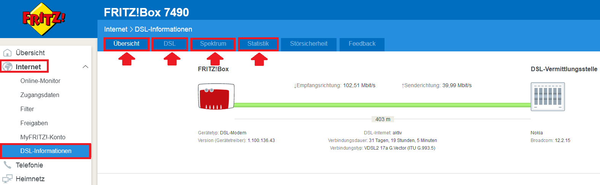Click Internet in the breadcrumb
The width and height of the screenshot is (600, 185).
click(x=116, y=29)
